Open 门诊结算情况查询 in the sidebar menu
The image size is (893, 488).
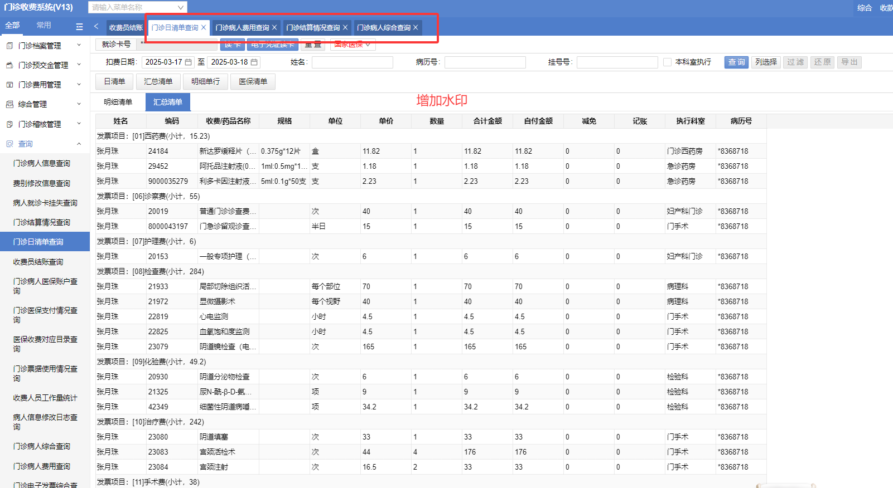(x=42, y=222)
